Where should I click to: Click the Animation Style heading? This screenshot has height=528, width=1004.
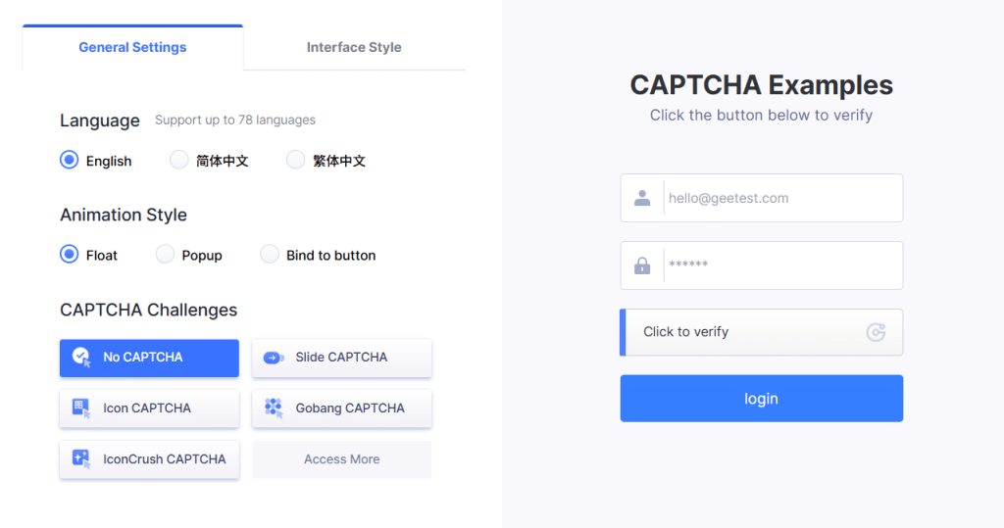point(124,215)
